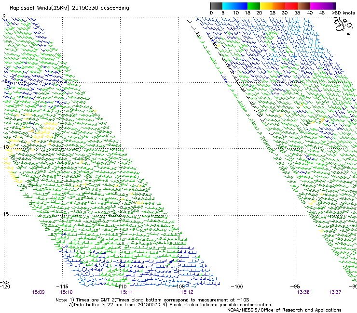Click the '45' label under the color legend
Image resolution: width=357 pixels, height=313 pixels.
pyautogui.click(x=322, y=13)
